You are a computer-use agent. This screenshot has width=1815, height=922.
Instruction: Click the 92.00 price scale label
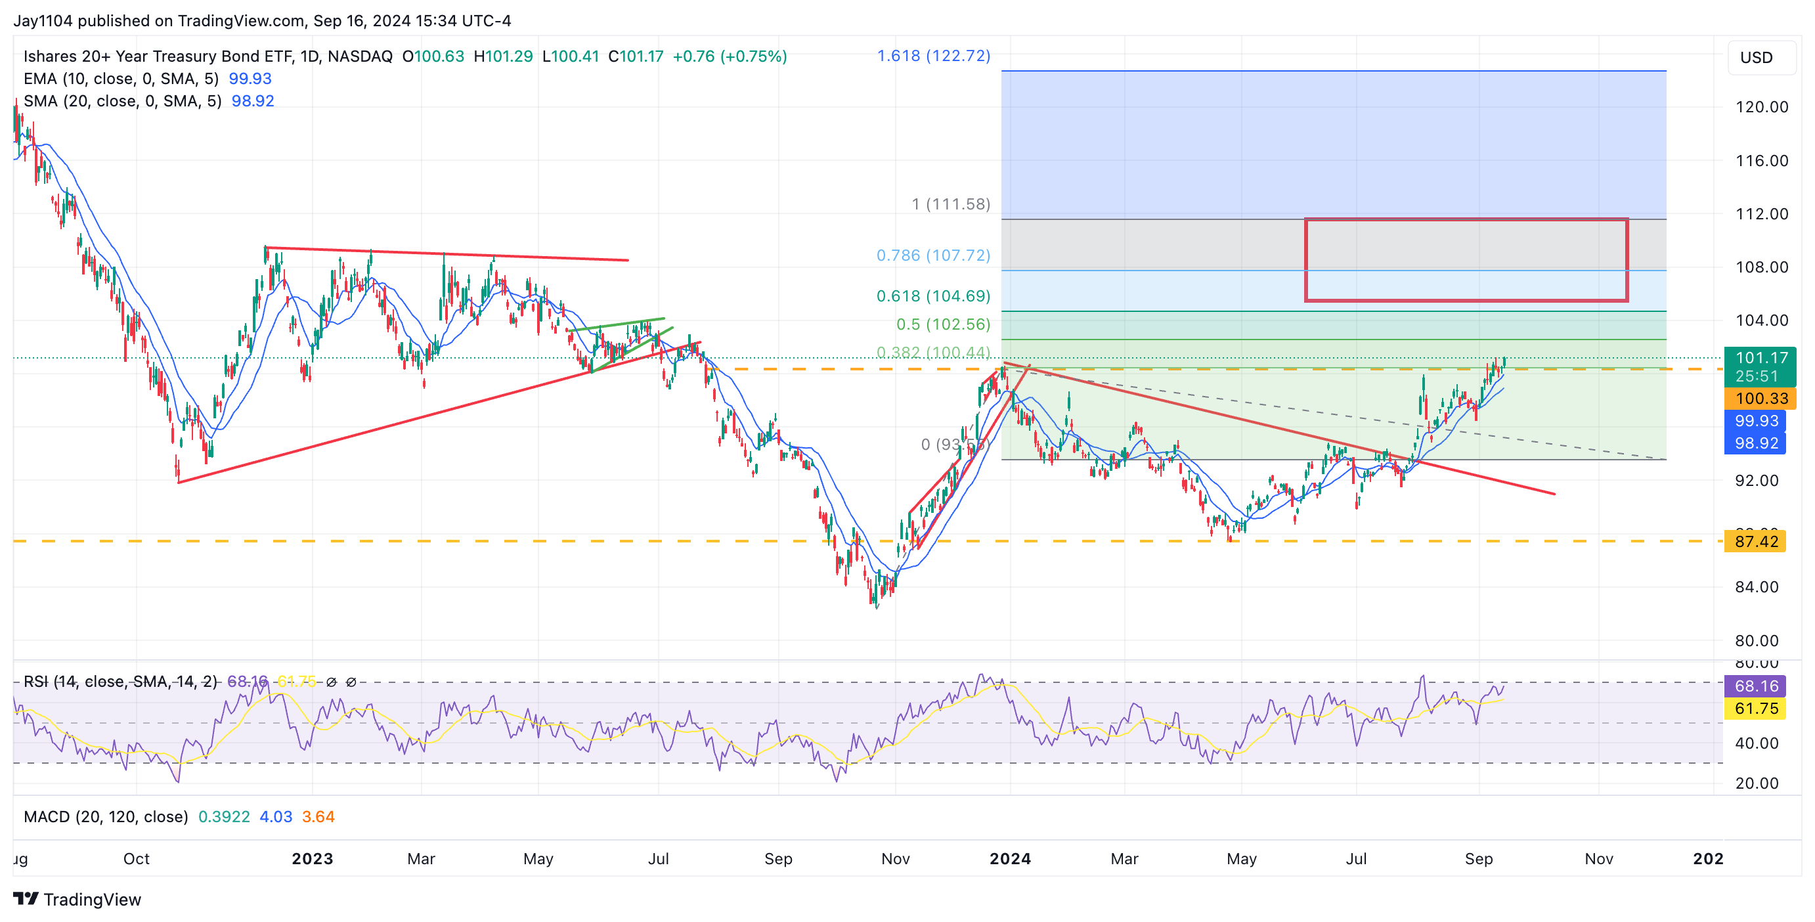[1757, 481]
